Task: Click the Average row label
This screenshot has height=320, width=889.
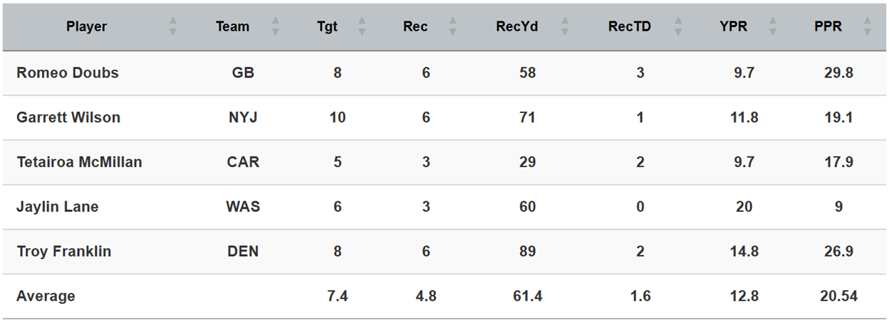Action: point(46,296)
